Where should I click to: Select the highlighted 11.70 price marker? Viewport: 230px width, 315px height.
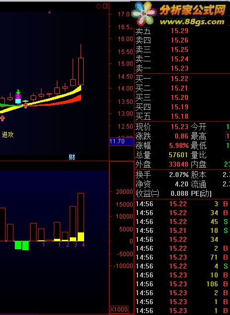click(122, 141)
